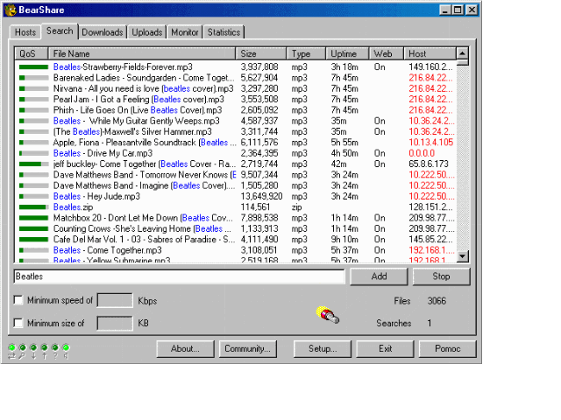Open the Community... button
Viewport: 561px width, 420px height.
[247, 348]
